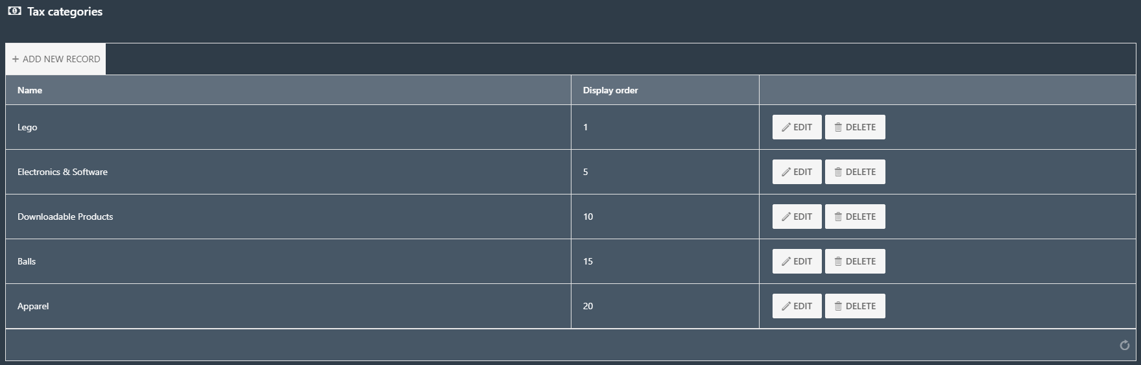Viewport: 1141px width, 365px height.
Task: Click display order value 15
Action: 588,261
